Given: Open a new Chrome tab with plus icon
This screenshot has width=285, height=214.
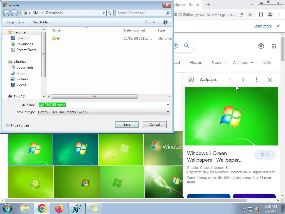Looking at the screenshot, I should pyautogui.click(x=208, y=5).
